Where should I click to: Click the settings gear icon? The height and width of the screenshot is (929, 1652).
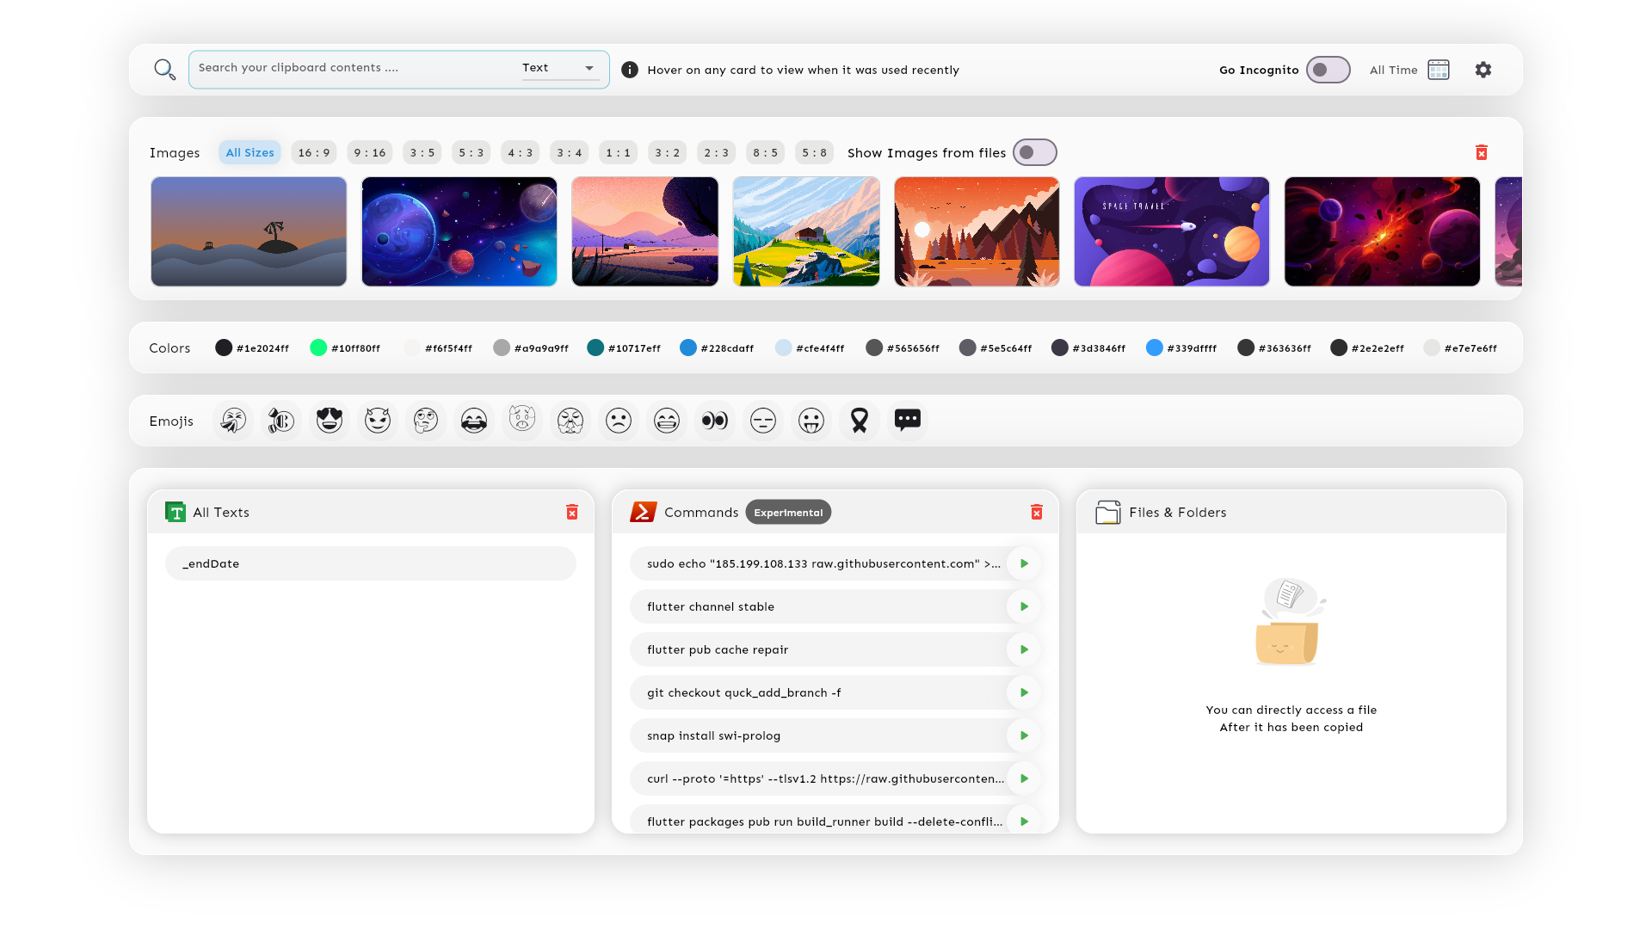click(1483, 71)
